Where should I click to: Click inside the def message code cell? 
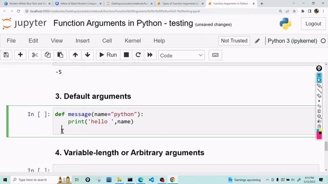[184, 122]
